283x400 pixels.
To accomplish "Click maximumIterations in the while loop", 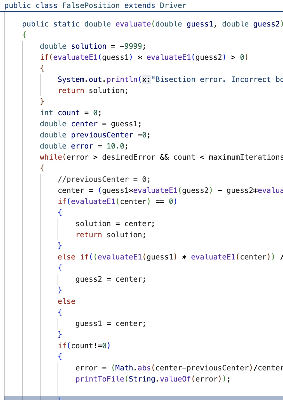I will coord(245,157).
